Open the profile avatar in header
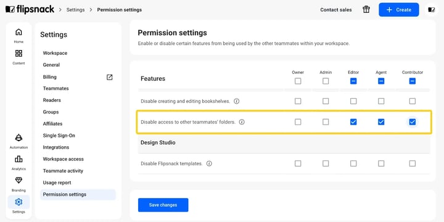 pos(432,10)
